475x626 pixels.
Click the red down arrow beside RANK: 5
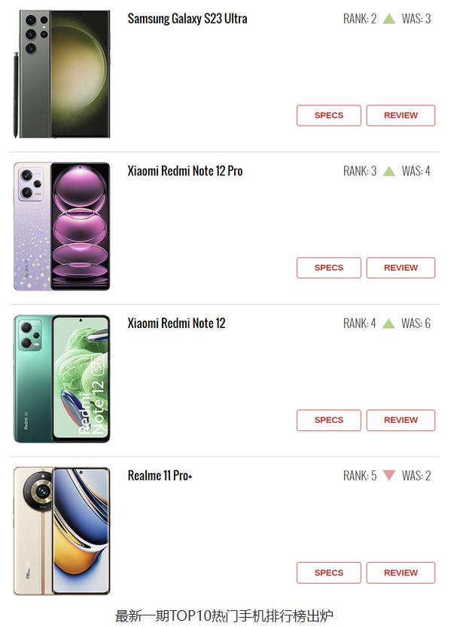click(389, 475)
